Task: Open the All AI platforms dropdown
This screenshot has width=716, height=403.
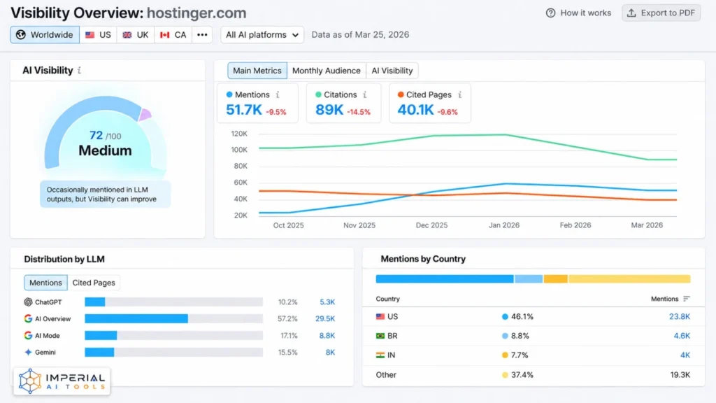Action: (262, 35)
